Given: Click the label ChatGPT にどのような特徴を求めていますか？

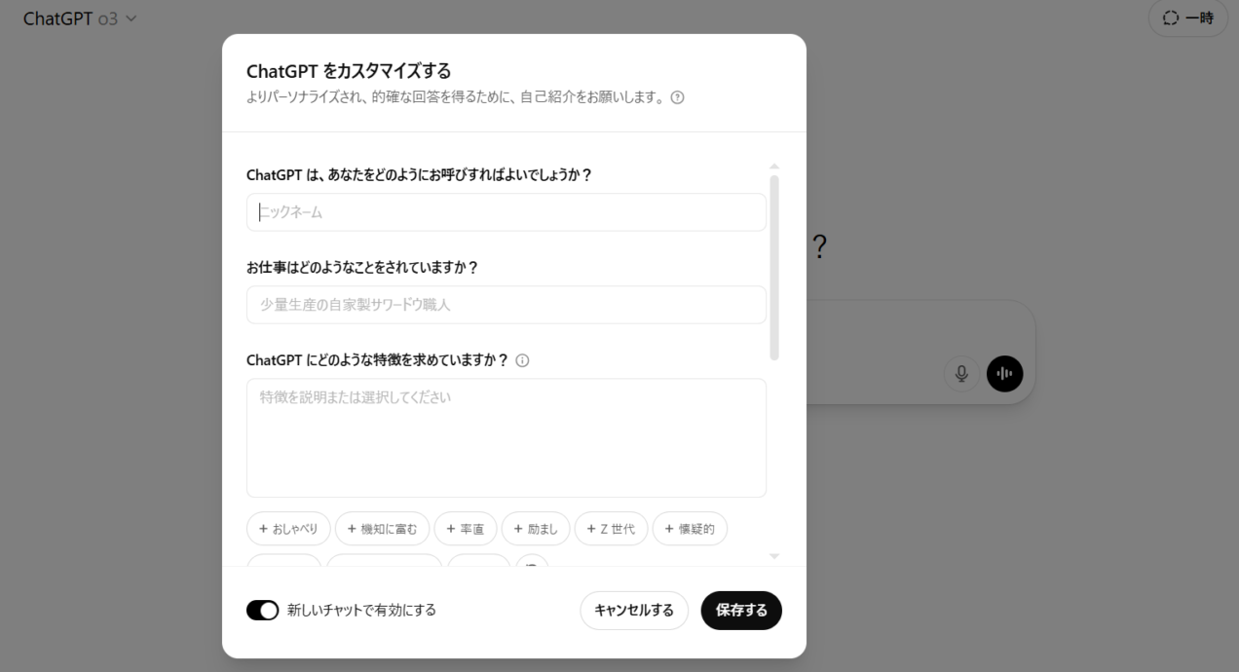Looking at the screenshot, I should point(378,359).
